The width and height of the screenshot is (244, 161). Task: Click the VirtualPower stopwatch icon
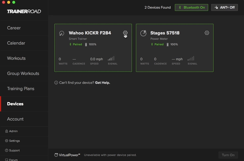[56, 155]
